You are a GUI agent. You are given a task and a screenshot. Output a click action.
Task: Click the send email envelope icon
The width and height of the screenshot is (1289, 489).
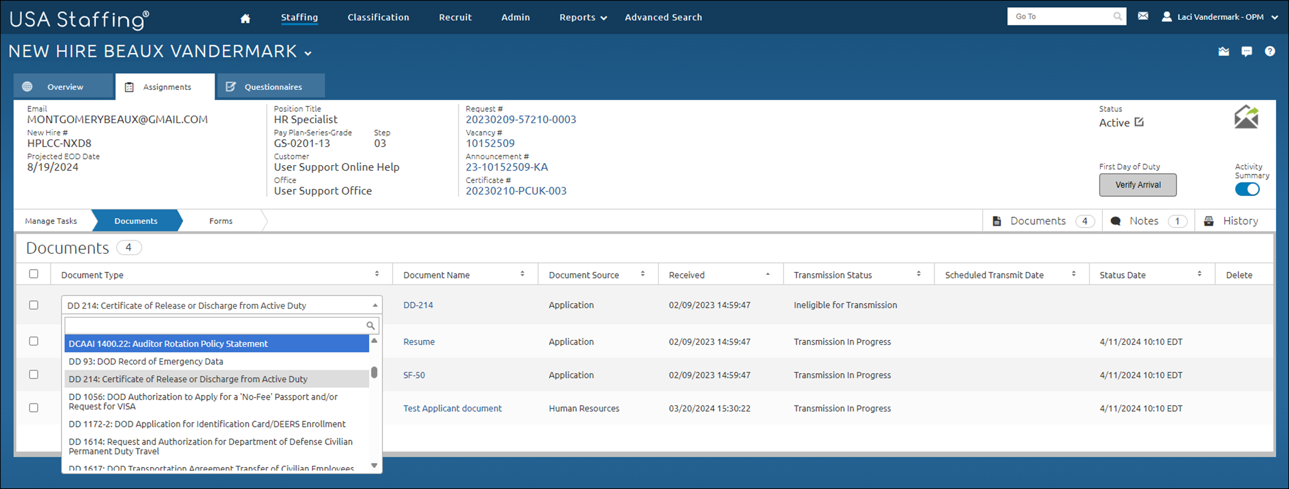[x=1246, y=117]
